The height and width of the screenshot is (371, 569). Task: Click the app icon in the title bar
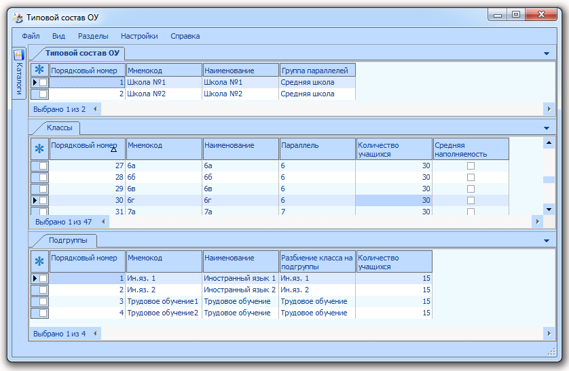[18, 18]
